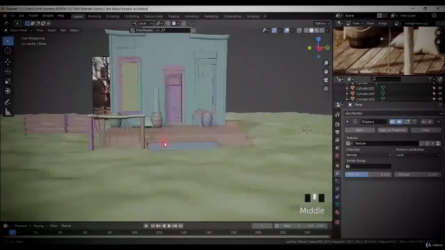Screen dimensions: 445x250
Task: Select the Move tool
Action: point(8,62)
